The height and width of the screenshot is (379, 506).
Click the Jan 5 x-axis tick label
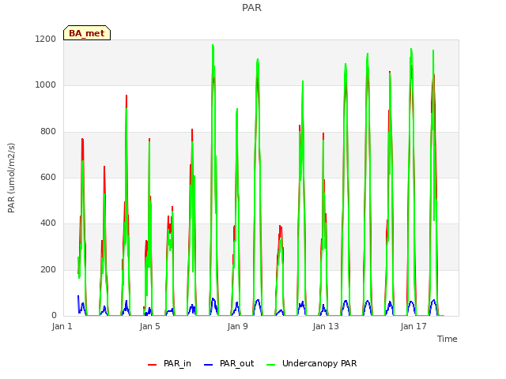tap(149, 326)
